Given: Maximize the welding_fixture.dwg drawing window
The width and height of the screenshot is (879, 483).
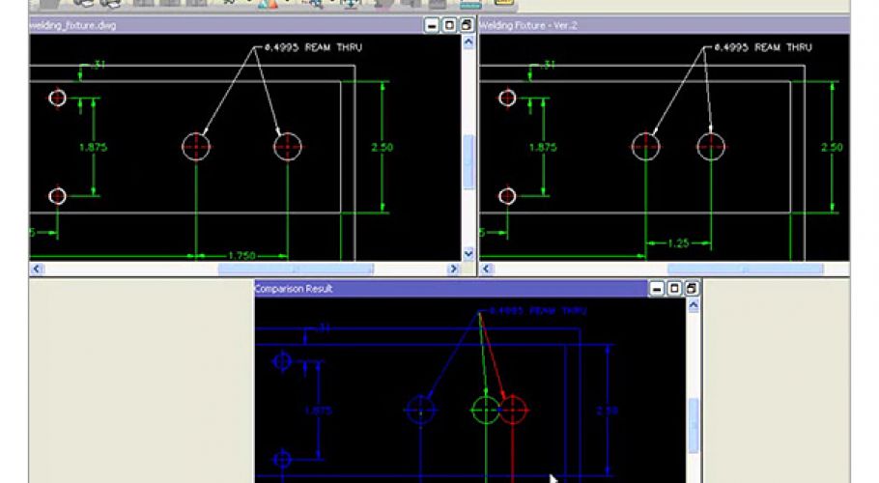Looking at the screenshot, I should pos(449,25).
